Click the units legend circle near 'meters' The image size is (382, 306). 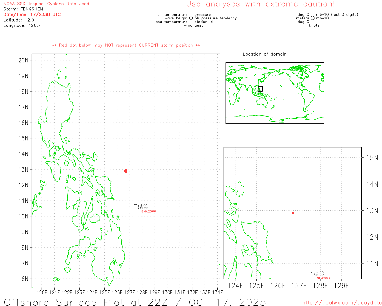pos(312,18)
